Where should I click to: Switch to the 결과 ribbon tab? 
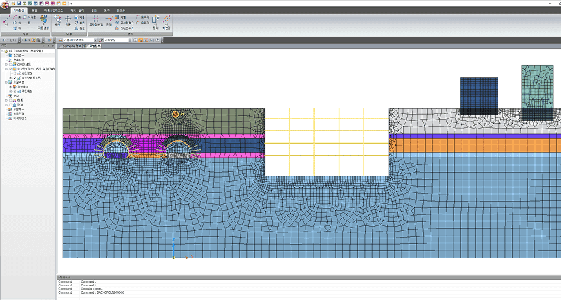pyautogui.click(x=94, y=10)
